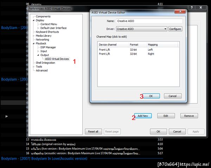Select Front L/R row mapped to Right
This screenshot has width=211, height=168.
(x=138, y=54)
